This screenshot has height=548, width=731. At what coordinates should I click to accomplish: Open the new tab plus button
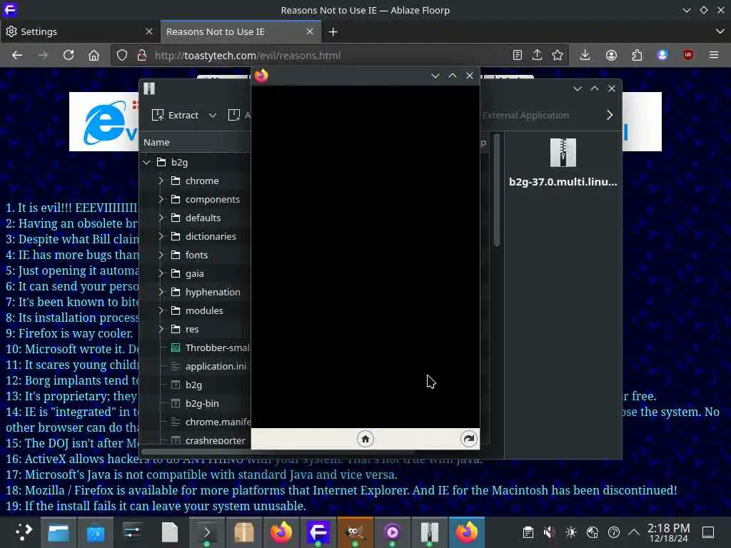tap(333, 31)
